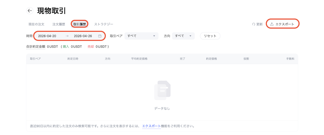324x135 pixels.
Task: Click the 合計約定金額 underlined label
Action: (x=36, y=47)
